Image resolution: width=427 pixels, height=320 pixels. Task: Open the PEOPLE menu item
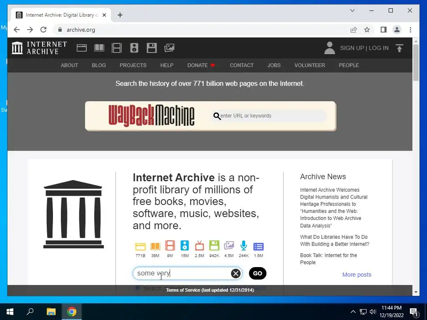tap(349, 65)
